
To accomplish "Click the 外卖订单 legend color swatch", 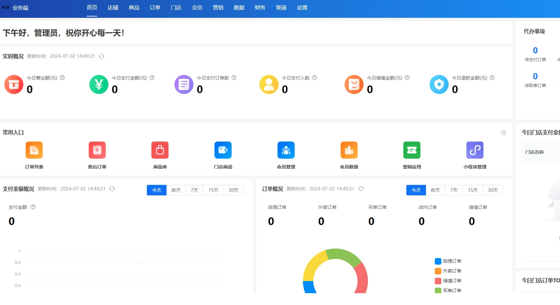I will click(x=438, y=271).
